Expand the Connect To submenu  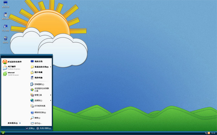[x=41, y=100]
